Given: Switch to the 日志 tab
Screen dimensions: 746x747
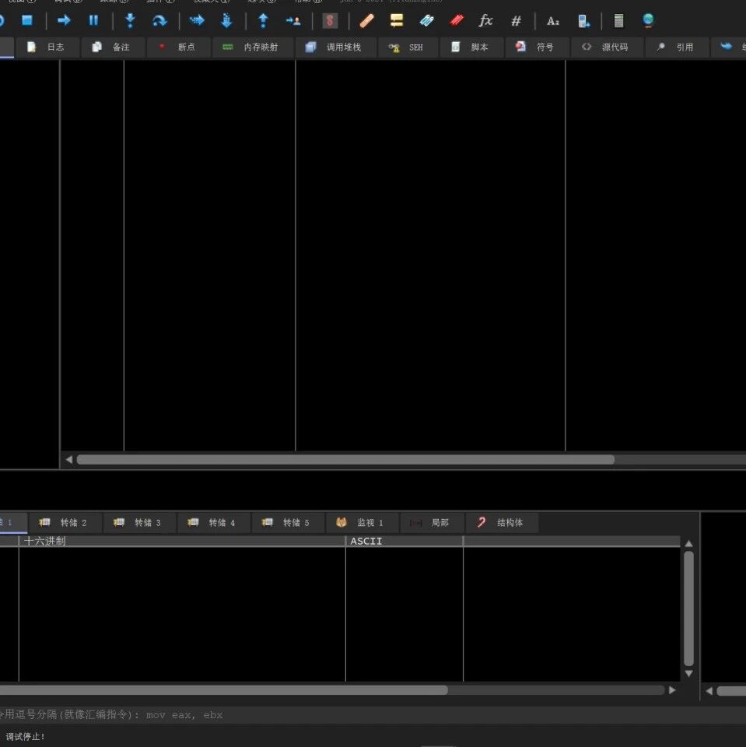Looking at the screenshot, I should pyautogui.click(x=47, y=47).
